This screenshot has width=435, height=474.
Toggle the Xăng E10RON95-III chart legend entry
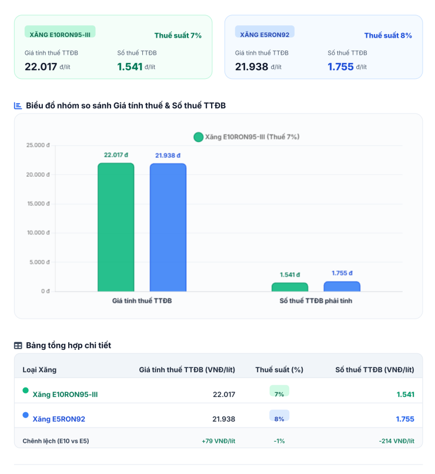(x=246, y=137)
